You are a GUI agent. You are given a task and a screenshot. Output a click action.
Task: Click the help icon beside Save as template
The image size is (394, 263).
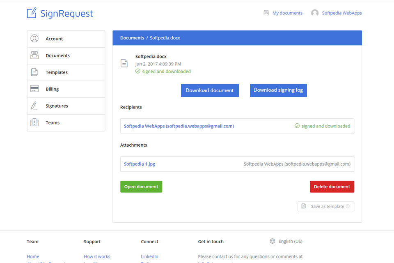coord(348,206)
